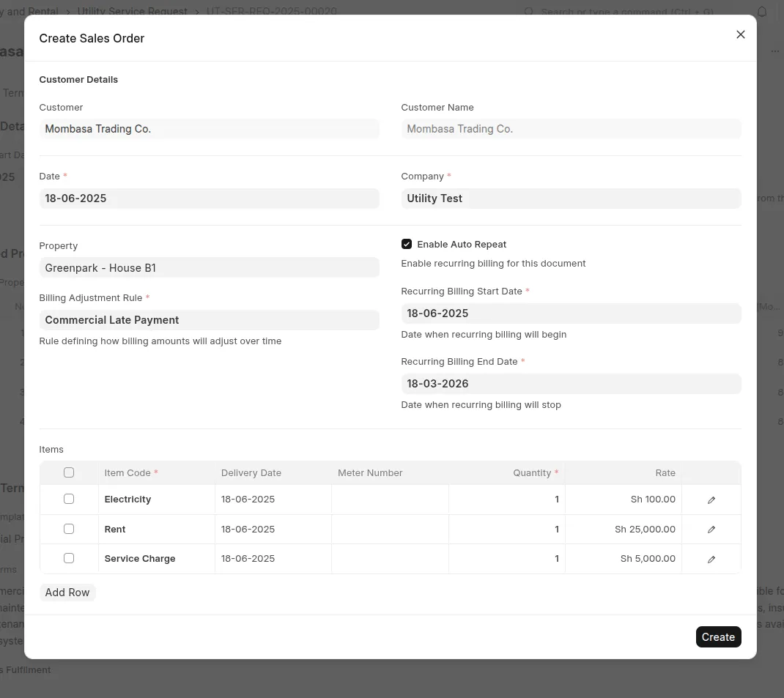Screen dimensions: 784x698
Task: Close the Create Sales Order dialog
Action: (741, 34)
